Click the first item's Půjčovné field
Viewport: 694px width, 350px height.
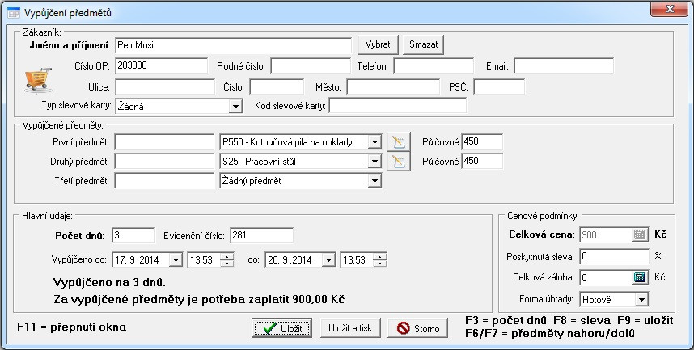point(481,141)
